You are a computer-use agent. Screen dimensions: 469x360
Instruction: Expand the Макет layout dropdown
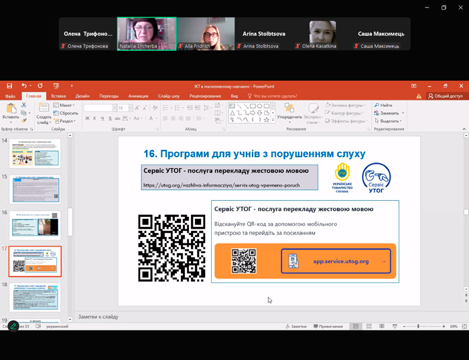click(x=66, y=105)
